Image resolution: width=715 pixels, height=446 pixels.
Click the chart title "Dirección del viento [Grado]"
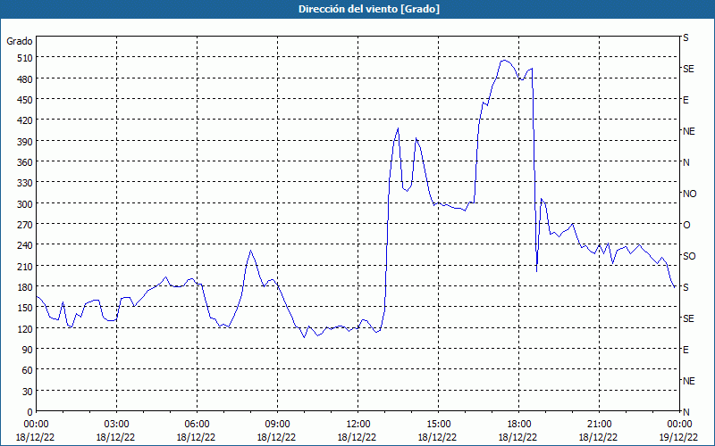pyautogui.click(x=369, y=9)
